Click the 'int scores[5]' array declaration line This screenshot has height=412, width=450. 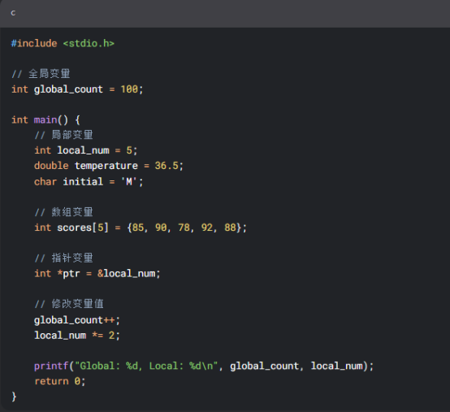[x=141, y=228]
